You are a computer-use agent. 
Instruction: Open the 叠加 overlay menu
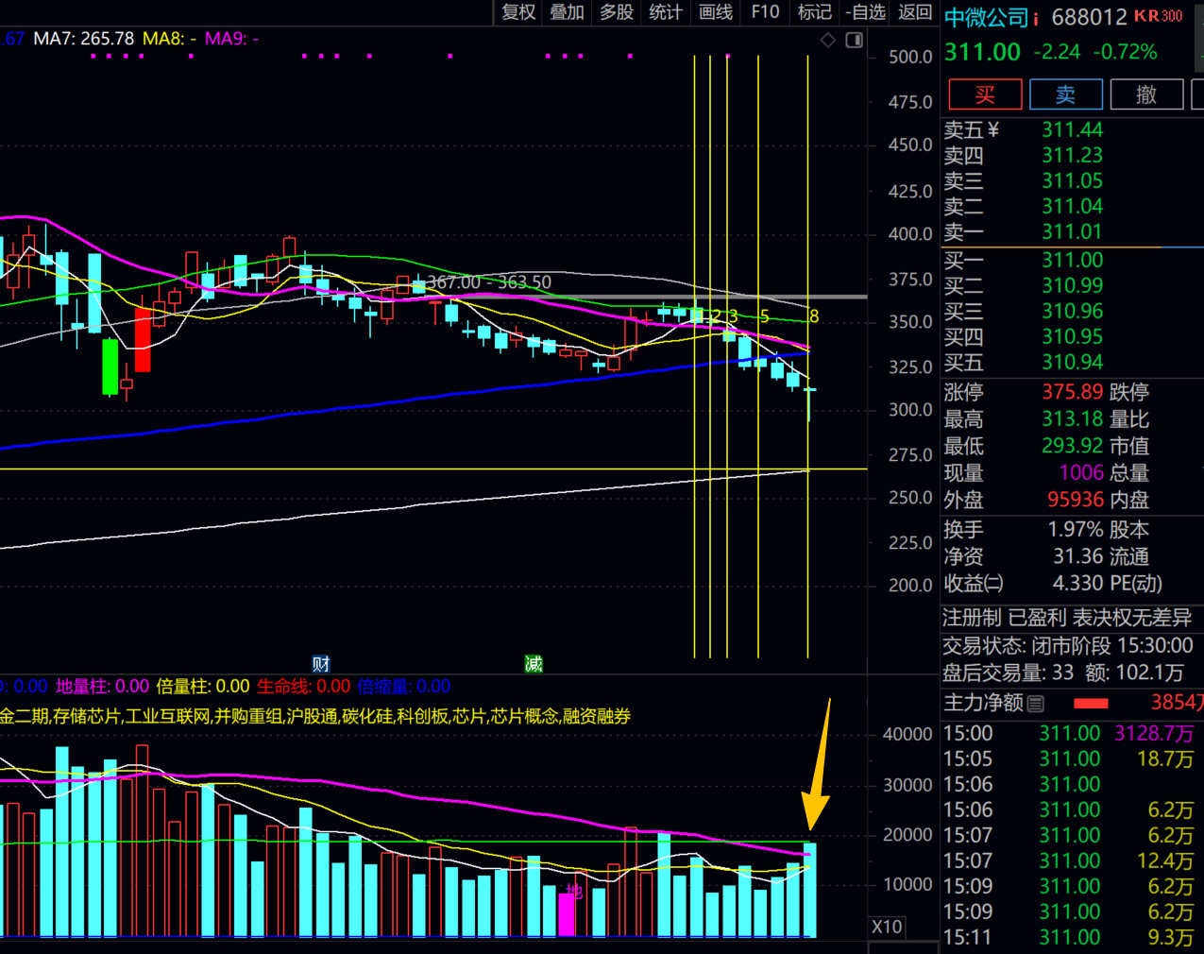[x=568, y=12]
